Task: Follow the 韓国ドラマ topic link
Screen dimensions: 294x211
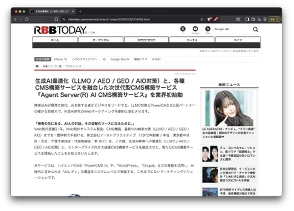Action: click(x=141, y=59)
